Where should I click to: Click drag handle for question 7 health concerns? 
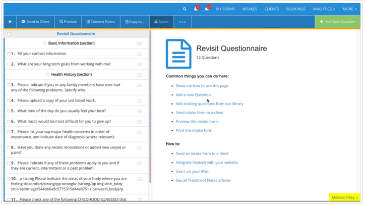[140, 132]
